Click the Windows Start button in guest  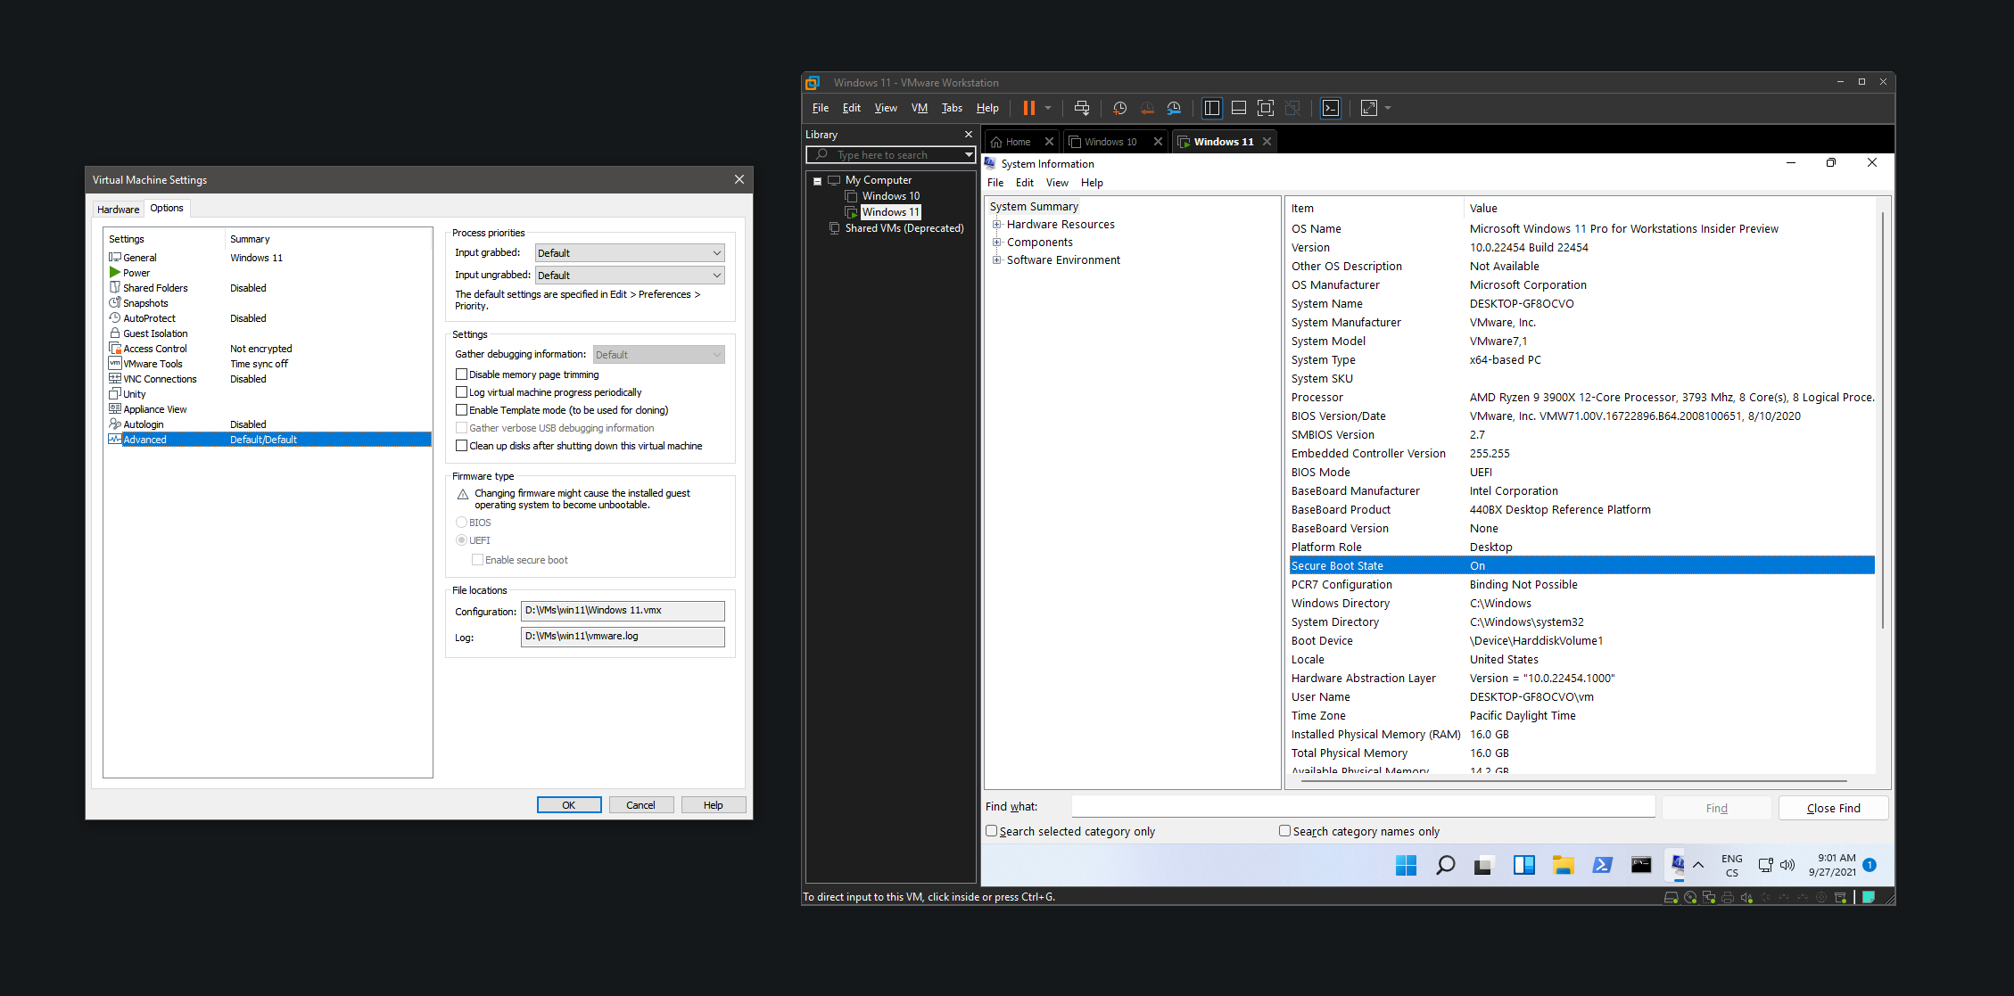pyautogui.click(x=1406, y=865)
